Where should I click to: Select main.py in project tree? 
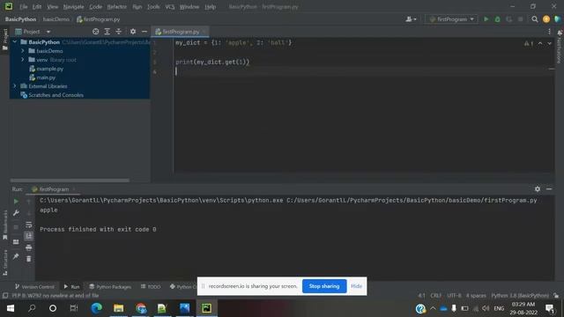tap(46, 77)
